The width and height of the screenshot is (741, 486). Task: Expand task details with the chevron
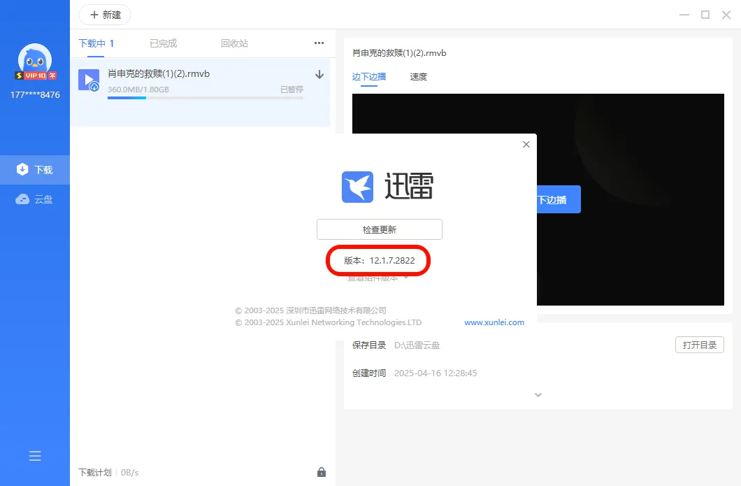(x=538, y=395)
